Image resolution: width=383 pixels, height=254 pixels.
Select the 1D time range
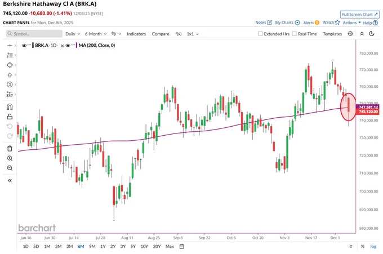pos(25,247)
